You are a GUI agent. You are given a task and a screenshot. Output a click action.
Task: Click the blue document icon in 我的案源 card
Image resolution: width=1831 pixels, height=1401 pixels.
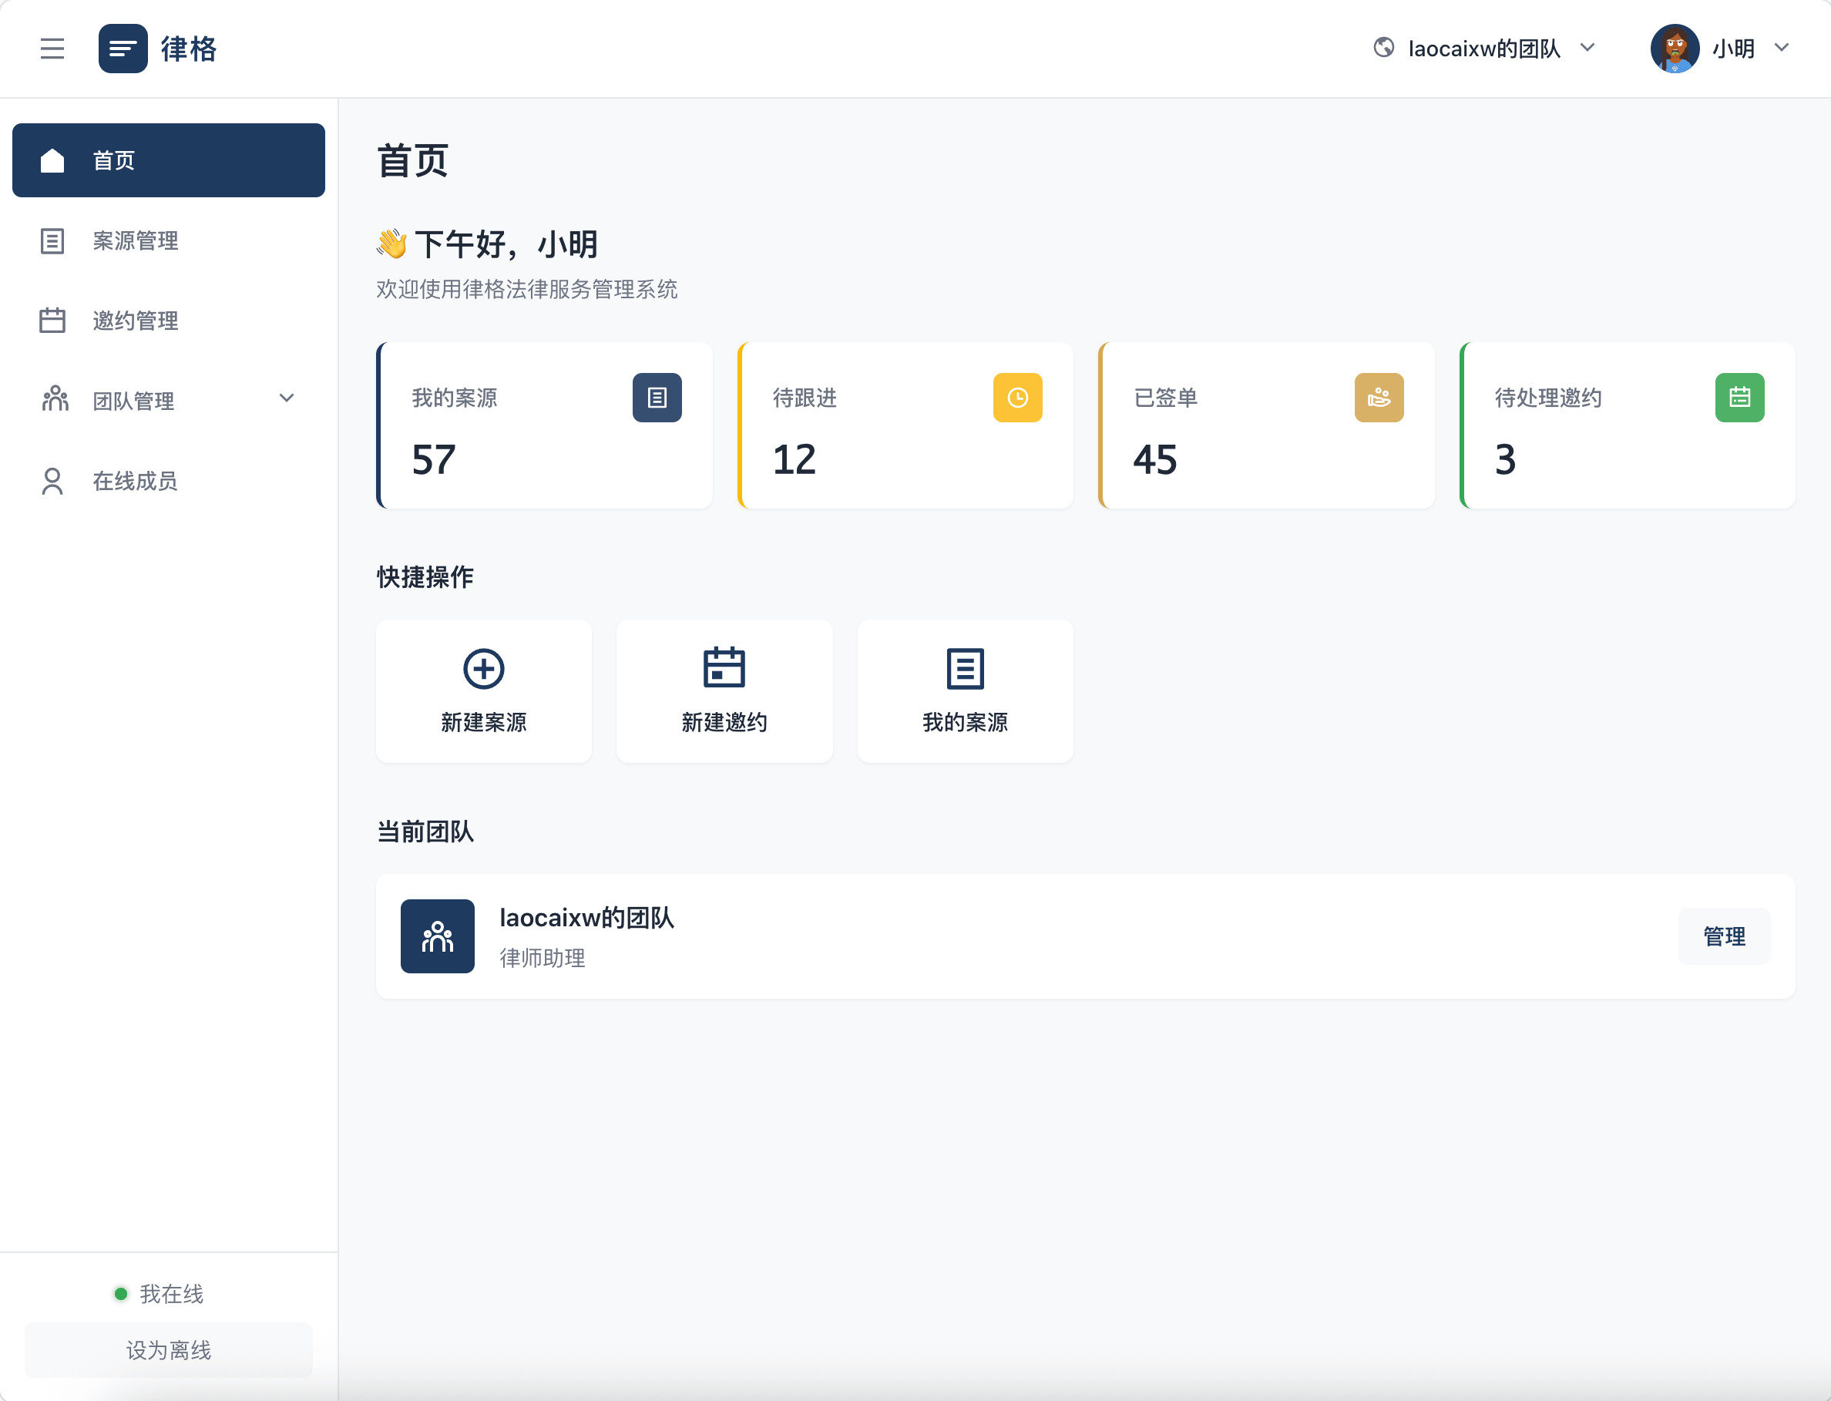click(x=657, y=398)
